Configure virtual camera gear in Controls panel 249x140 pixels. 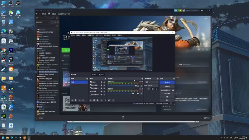pos(173,90)
